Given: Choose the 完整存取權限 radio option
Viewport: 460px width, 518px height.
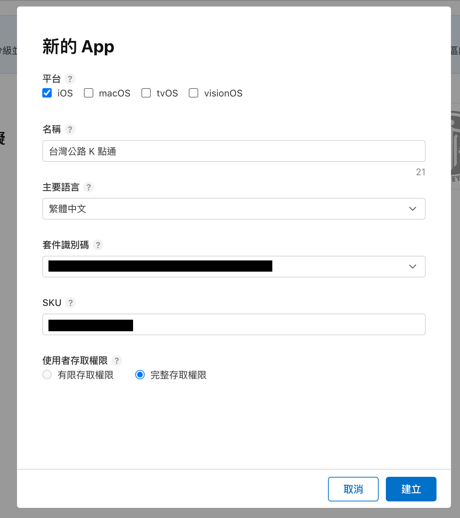Looking at the screenshot, I should tap(140, 375).
